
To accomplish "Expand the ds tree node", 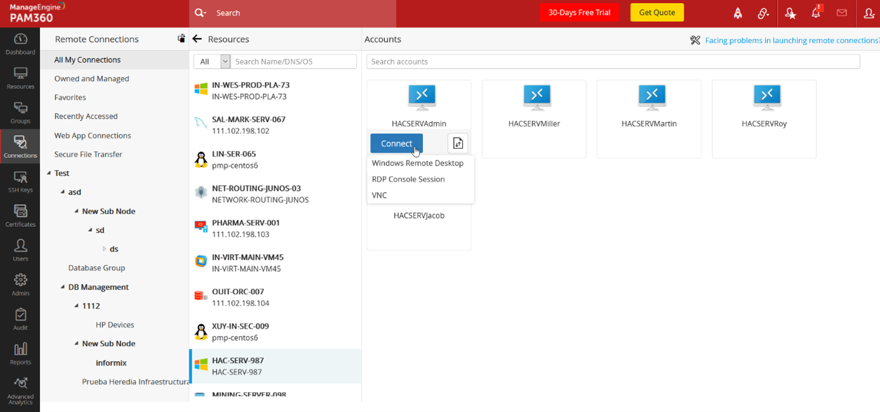I will [x=104, y=249].
